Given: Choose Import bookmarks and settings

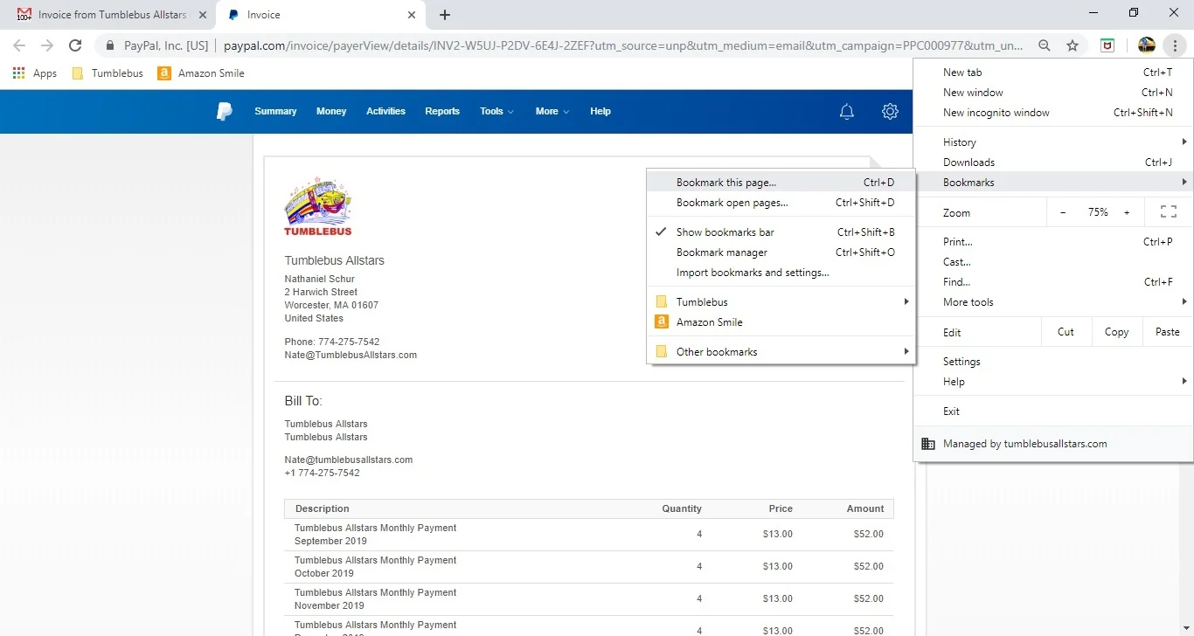Looking at the screenshot, I should pos(781,273).
